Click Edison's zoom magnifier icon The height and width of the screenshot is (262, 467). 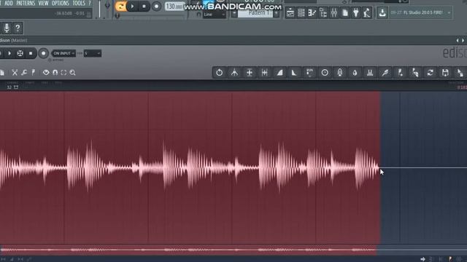tap(72, 73)
